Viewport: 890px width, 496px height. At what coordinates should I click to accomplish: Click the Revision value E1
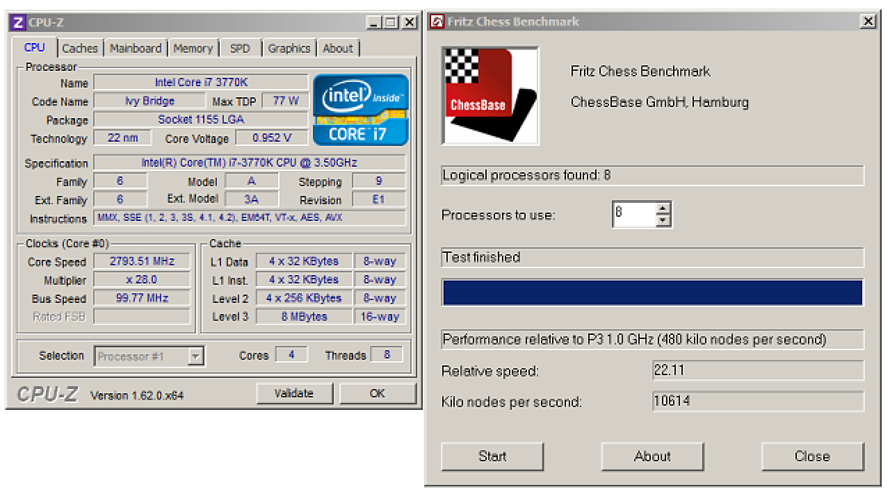(x=379, y=200)
